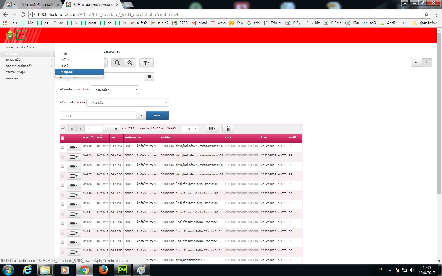The width and height of the screenshot is (442, 276).
Task: Change the 20 records-per-page dropdown
Action: point(190,129)
